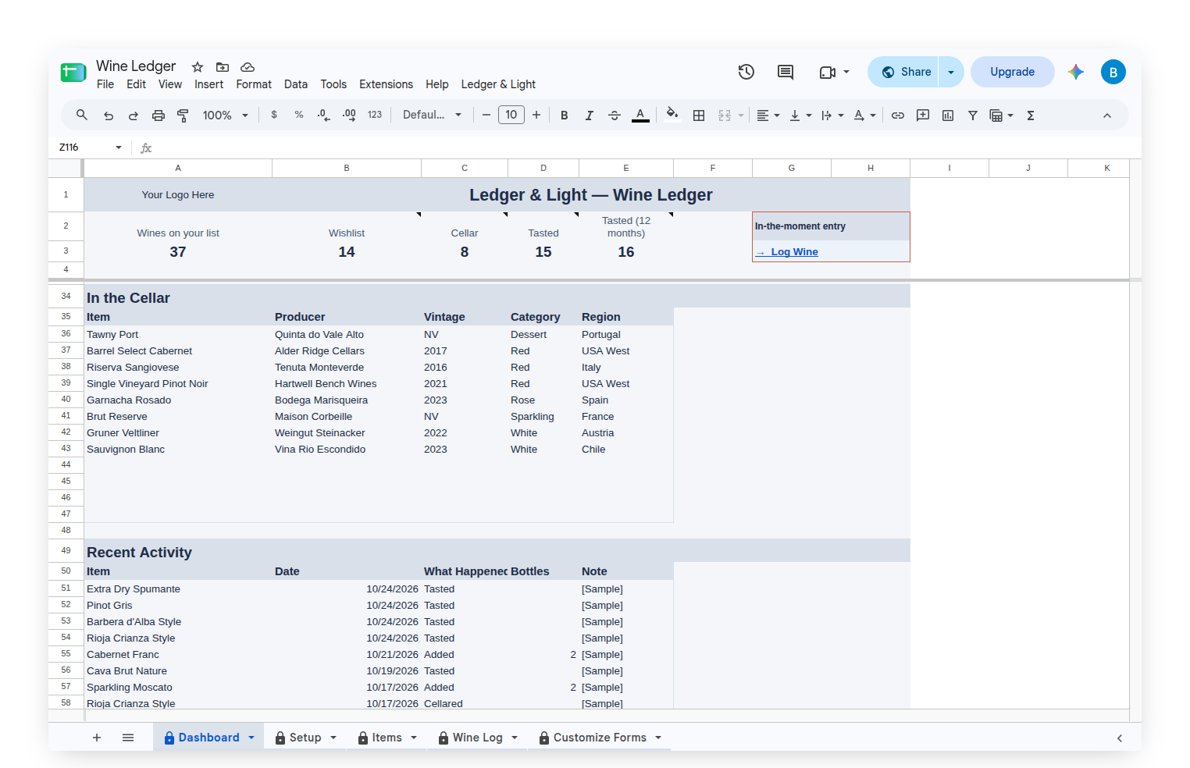1190x768 pixels.
Task: Open version history clock icon
Action: [x=746, y=72]
